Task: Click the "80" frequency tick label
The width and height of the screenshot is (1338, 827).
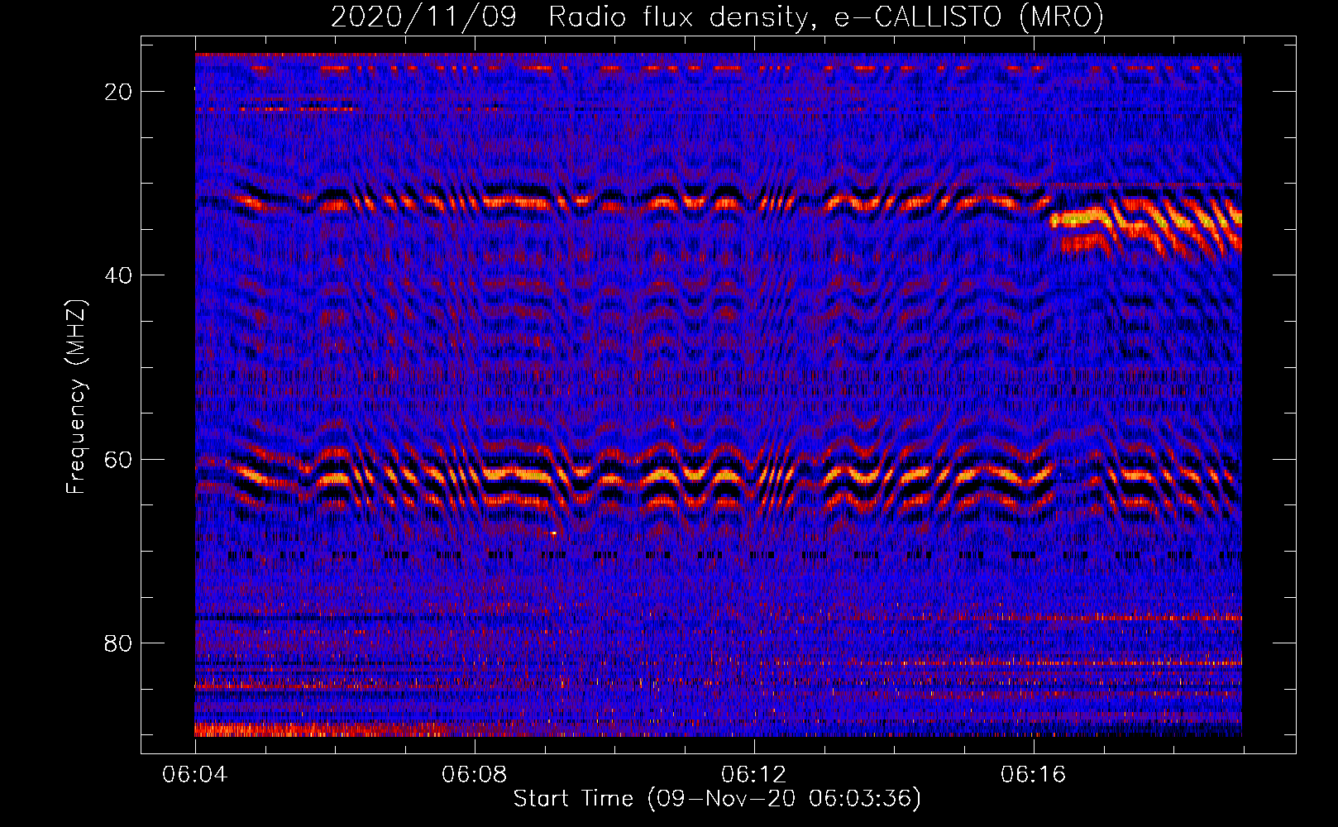Action: [119, 643]
